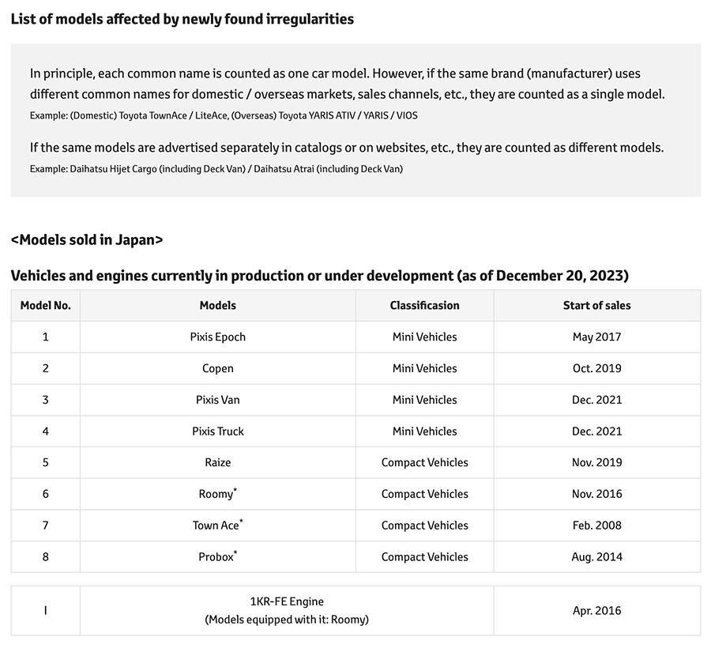
Task: Select the Raize model cell
Action: [x=217, y=462]
